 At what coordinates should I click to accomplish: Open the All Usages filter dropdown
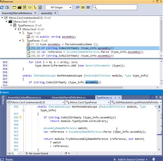pyautogui.click(x=59, y=8)
